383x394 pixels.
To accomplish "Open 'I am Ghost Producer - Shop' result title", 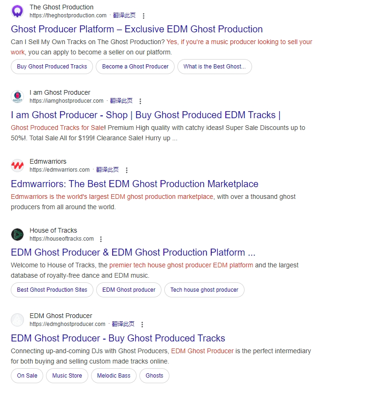I will pos(146,115).
